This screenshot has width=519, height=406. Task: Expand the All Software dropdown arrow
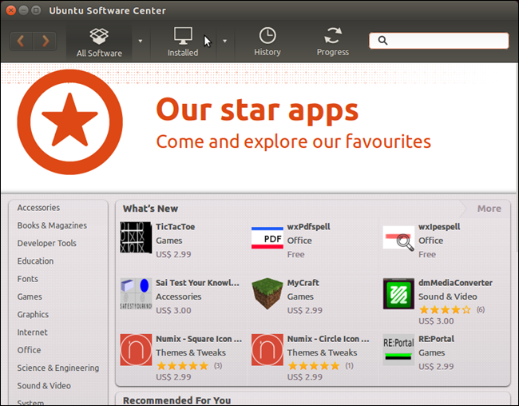tap(141, 41)
